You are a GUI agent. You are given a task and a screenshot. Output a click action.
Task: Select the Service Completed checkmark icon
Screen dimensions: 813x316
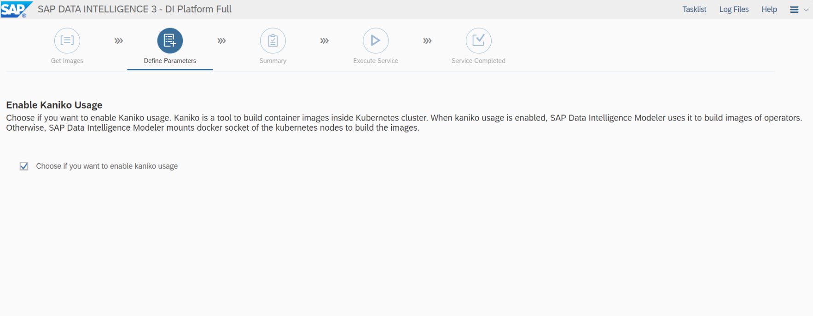pyautogui.click(x=478, y=41)
